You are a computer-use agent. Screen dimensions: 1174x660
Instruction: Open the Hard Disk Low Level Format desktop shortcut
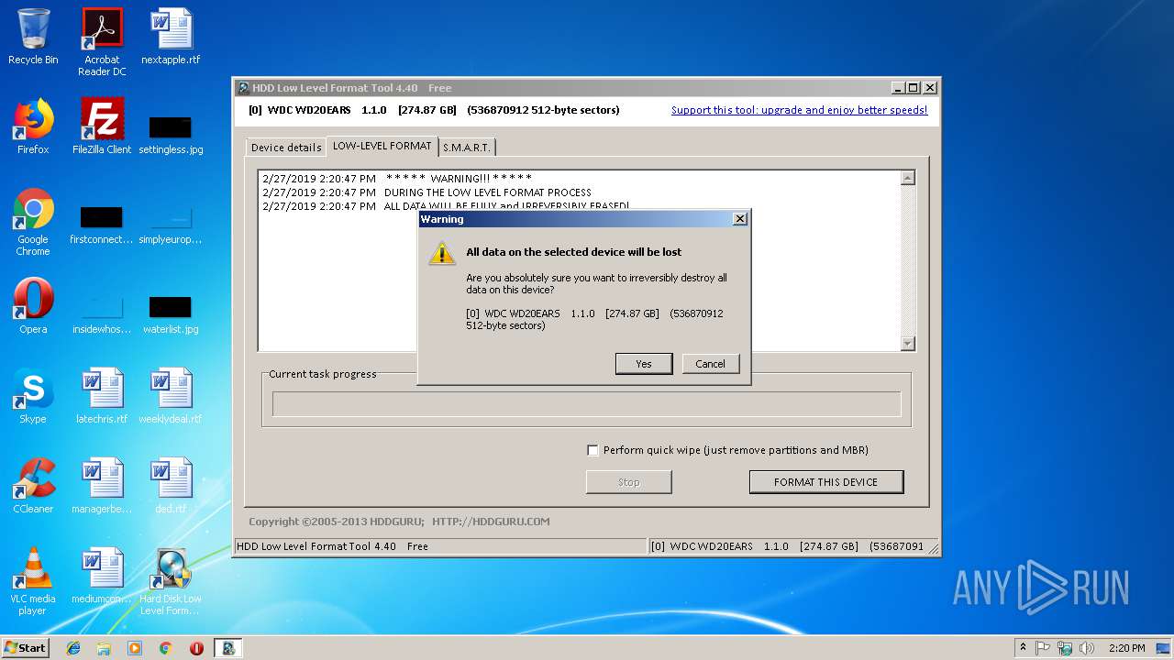point(171,581)
